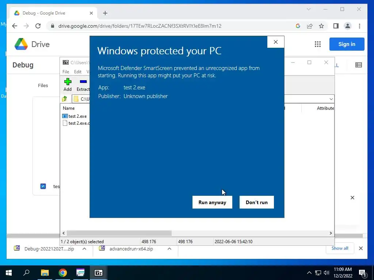Switch to Chrome in the taskbar
This screenshot has width=374, height=280.
click(x=62, y=273)
